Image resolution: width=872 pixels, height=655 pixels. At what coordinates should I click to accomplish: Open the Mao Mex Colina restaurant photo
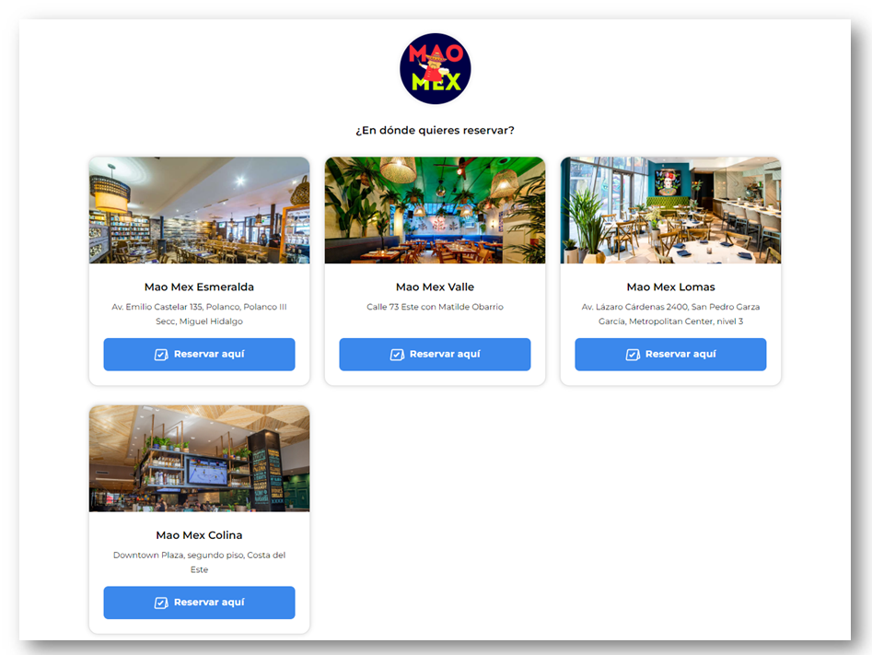(199, 459)
